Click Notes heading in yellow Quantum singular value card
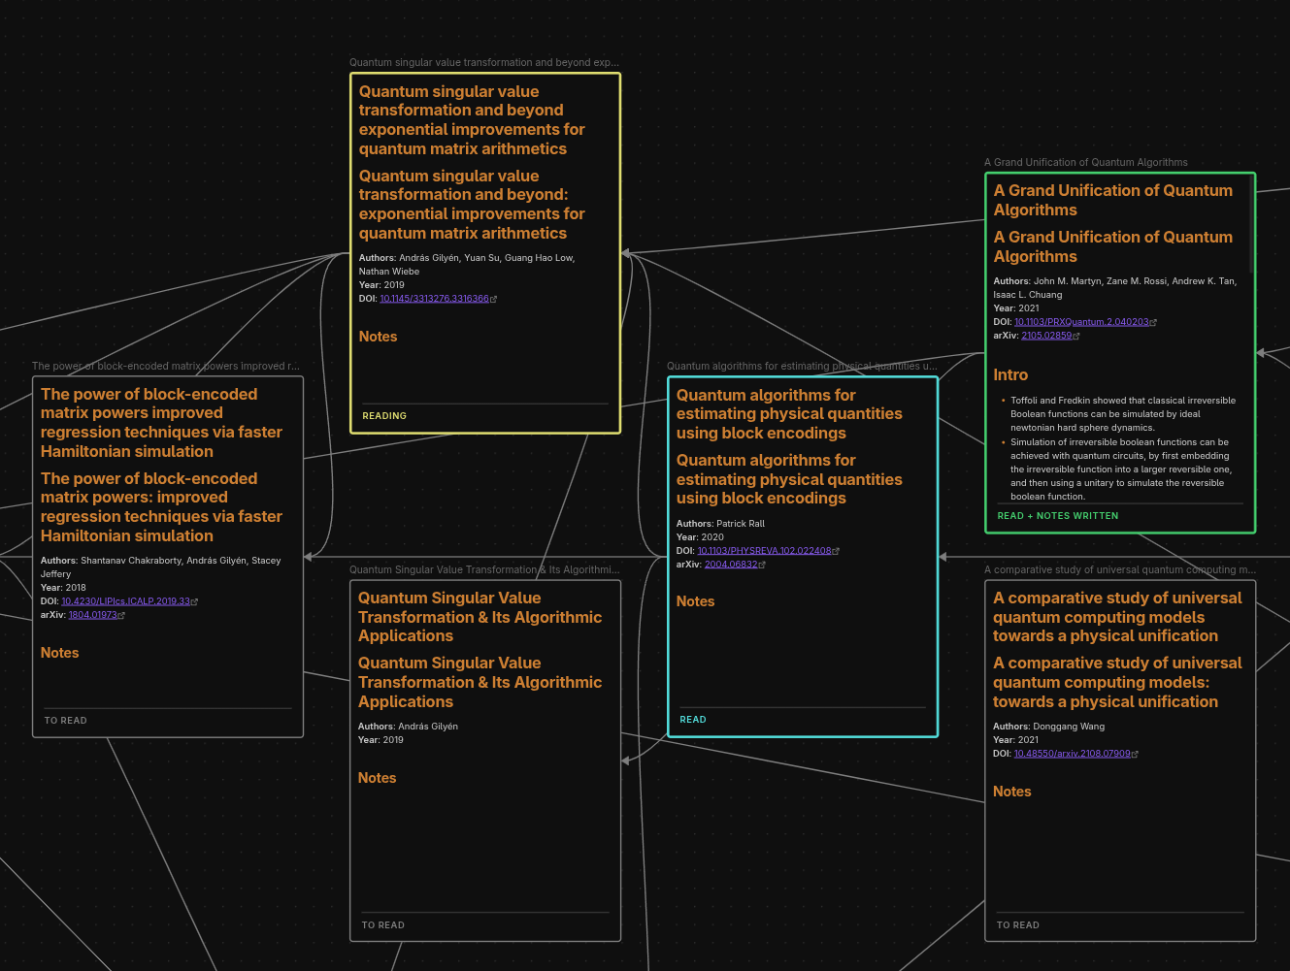The height and width of the screenshot is (971, 1290). pos(379,337)
